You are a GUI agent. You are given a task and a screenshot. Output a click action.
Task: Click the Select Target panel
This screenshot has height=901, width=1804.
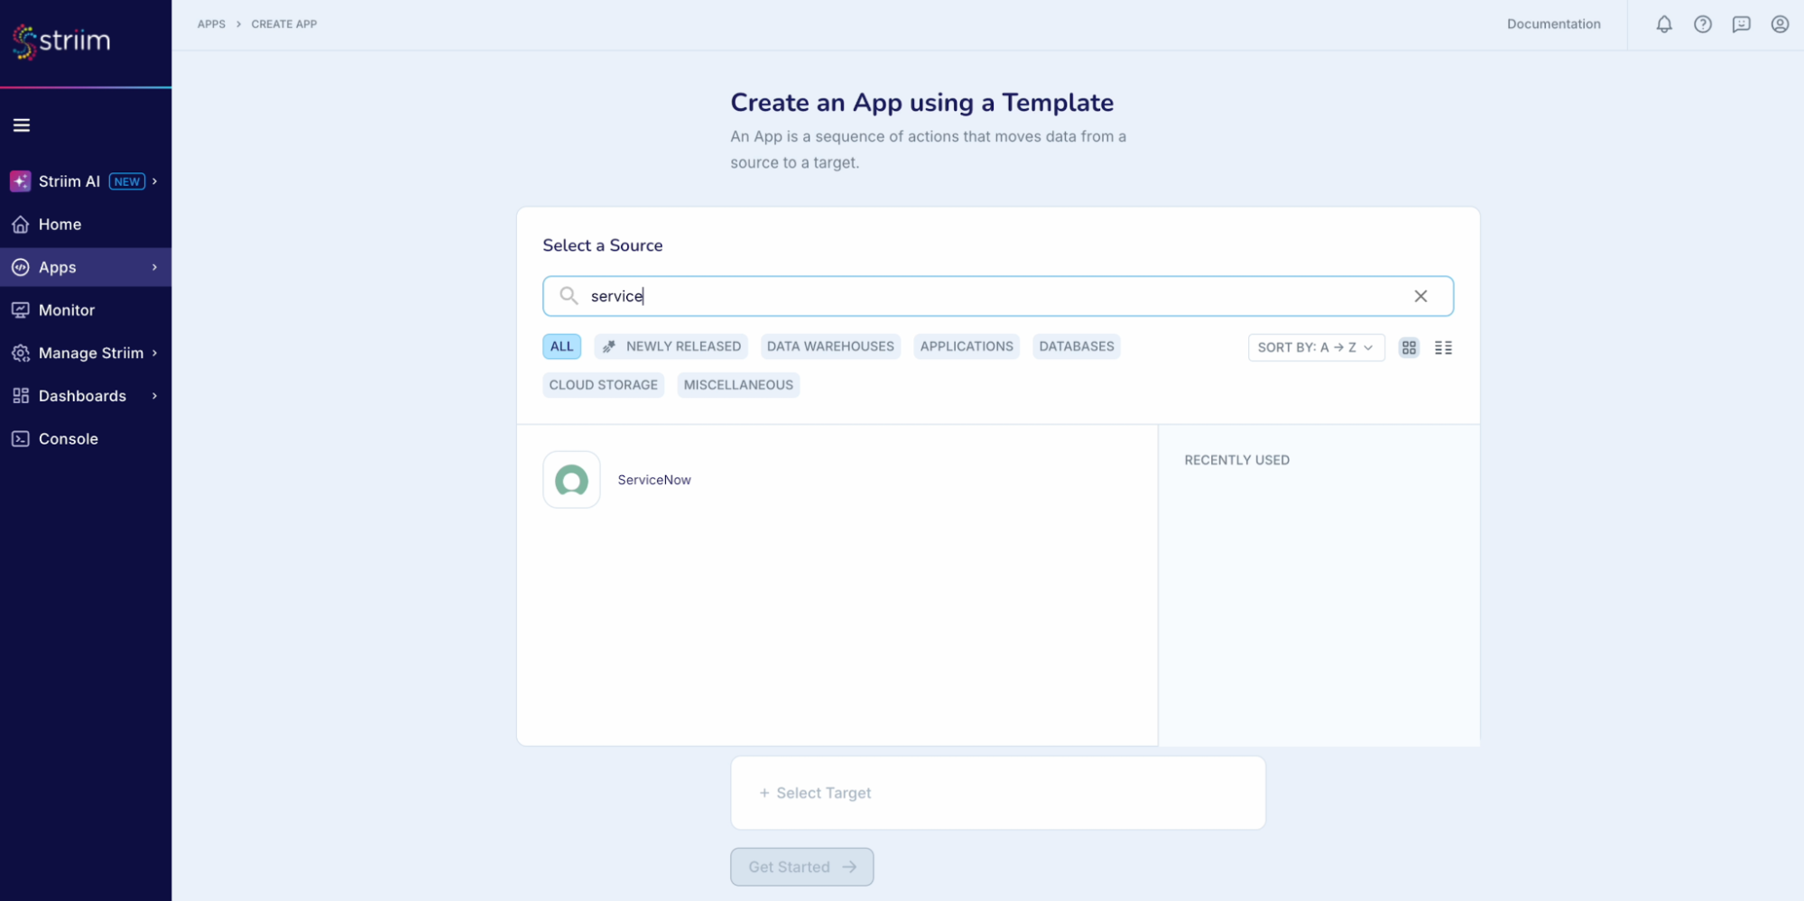(x=998, y=793)
